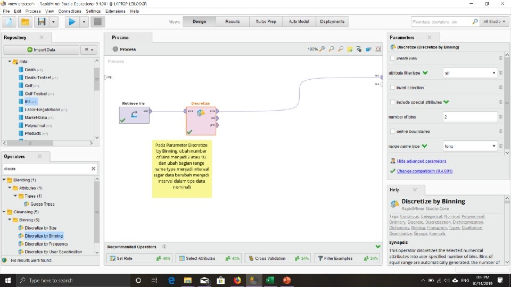Zoom in using the first magnifier icon
The image size is (511, 287).
click(322, 49)
